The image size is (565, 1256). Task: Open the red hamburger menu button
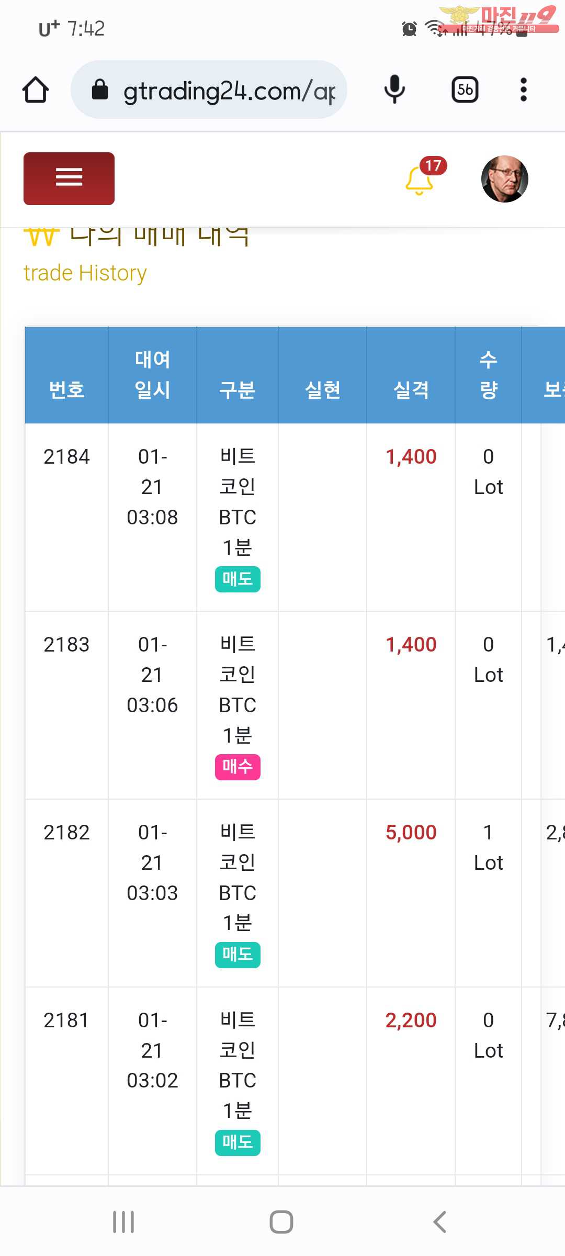[69, 178]
